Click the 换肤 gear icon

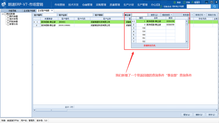click(174, 2)
